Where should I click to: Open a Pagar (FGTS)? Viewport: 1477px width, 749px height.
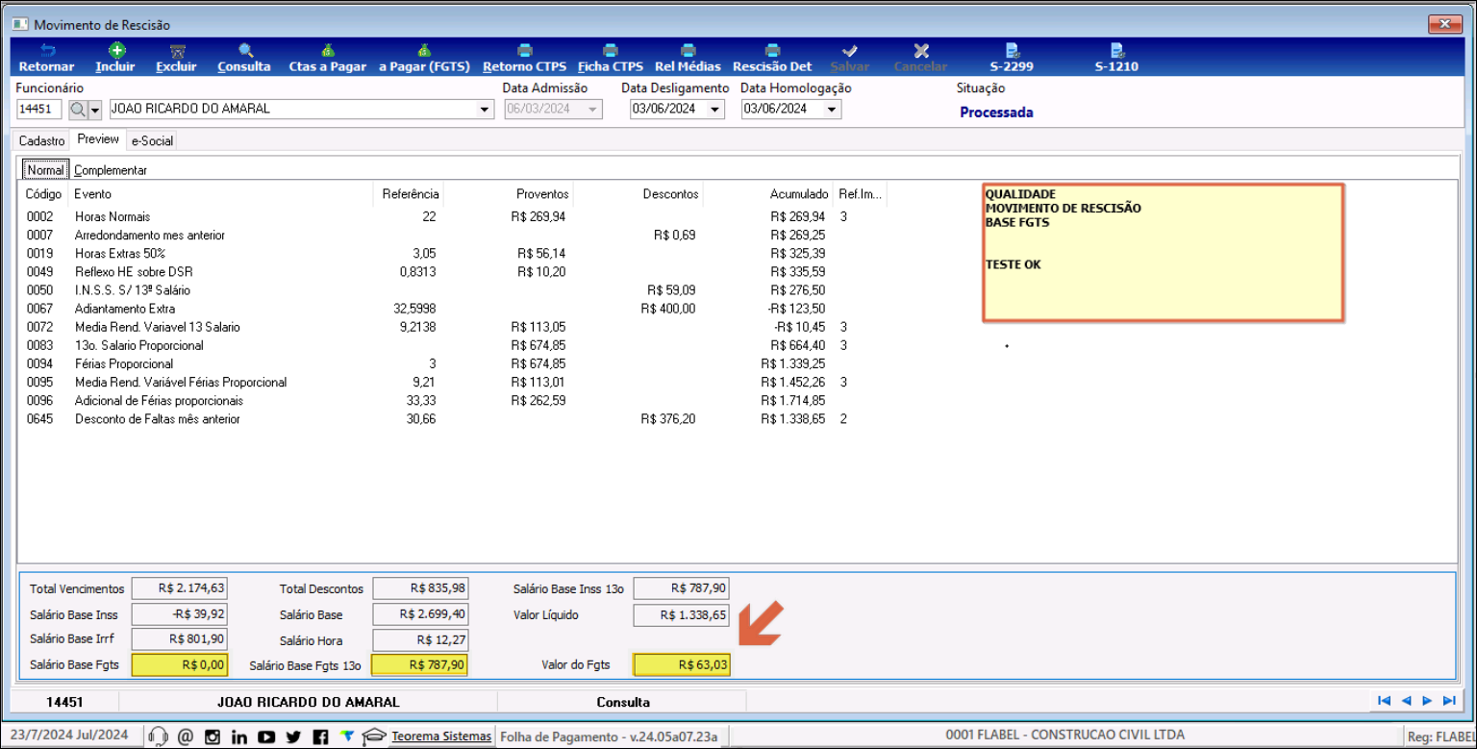point(424,58)
